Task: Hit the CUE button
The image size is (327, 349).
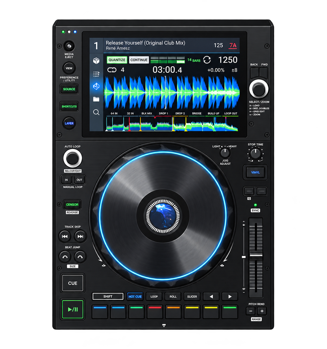Action: [x=73, y=283]
